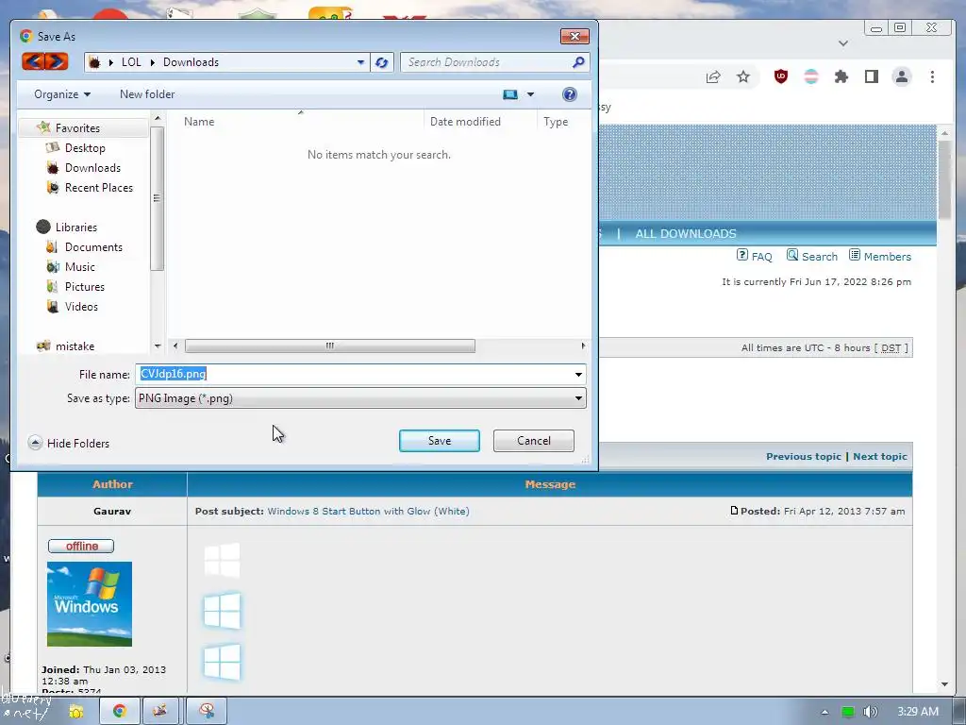Viewport: 966px width, 725px height.
Task: Click the third glowing Windows logo image
Action: click(223, 662)
